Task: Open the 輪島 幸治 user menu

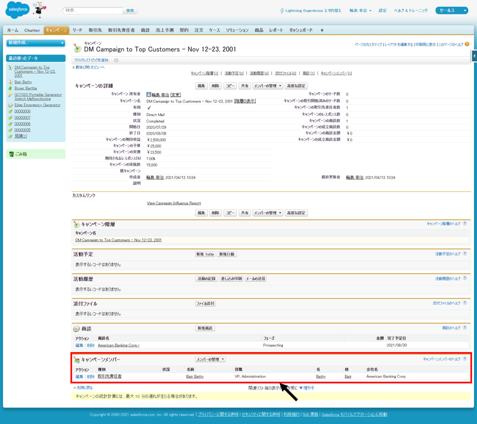Action: [x=361, y=11]
